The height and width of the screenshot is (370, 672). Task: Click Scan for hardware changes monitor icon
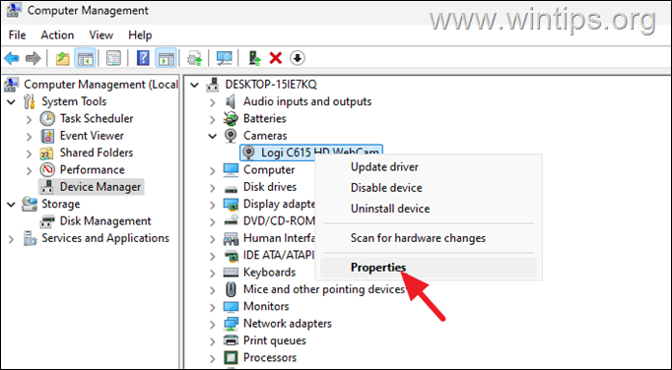click(x=224, y=58)
